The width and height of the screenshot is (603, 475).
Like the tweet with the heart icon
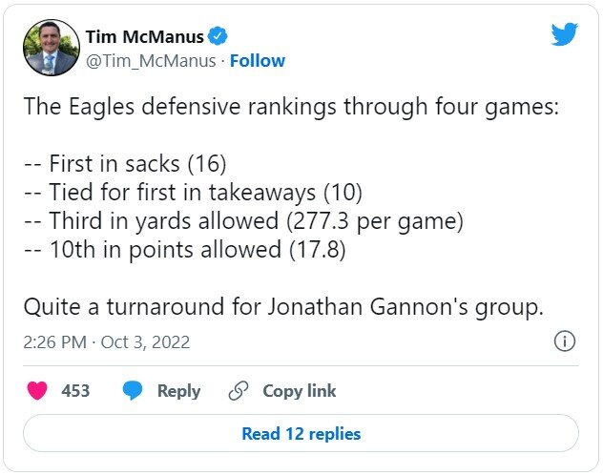(x=38, y=391)
